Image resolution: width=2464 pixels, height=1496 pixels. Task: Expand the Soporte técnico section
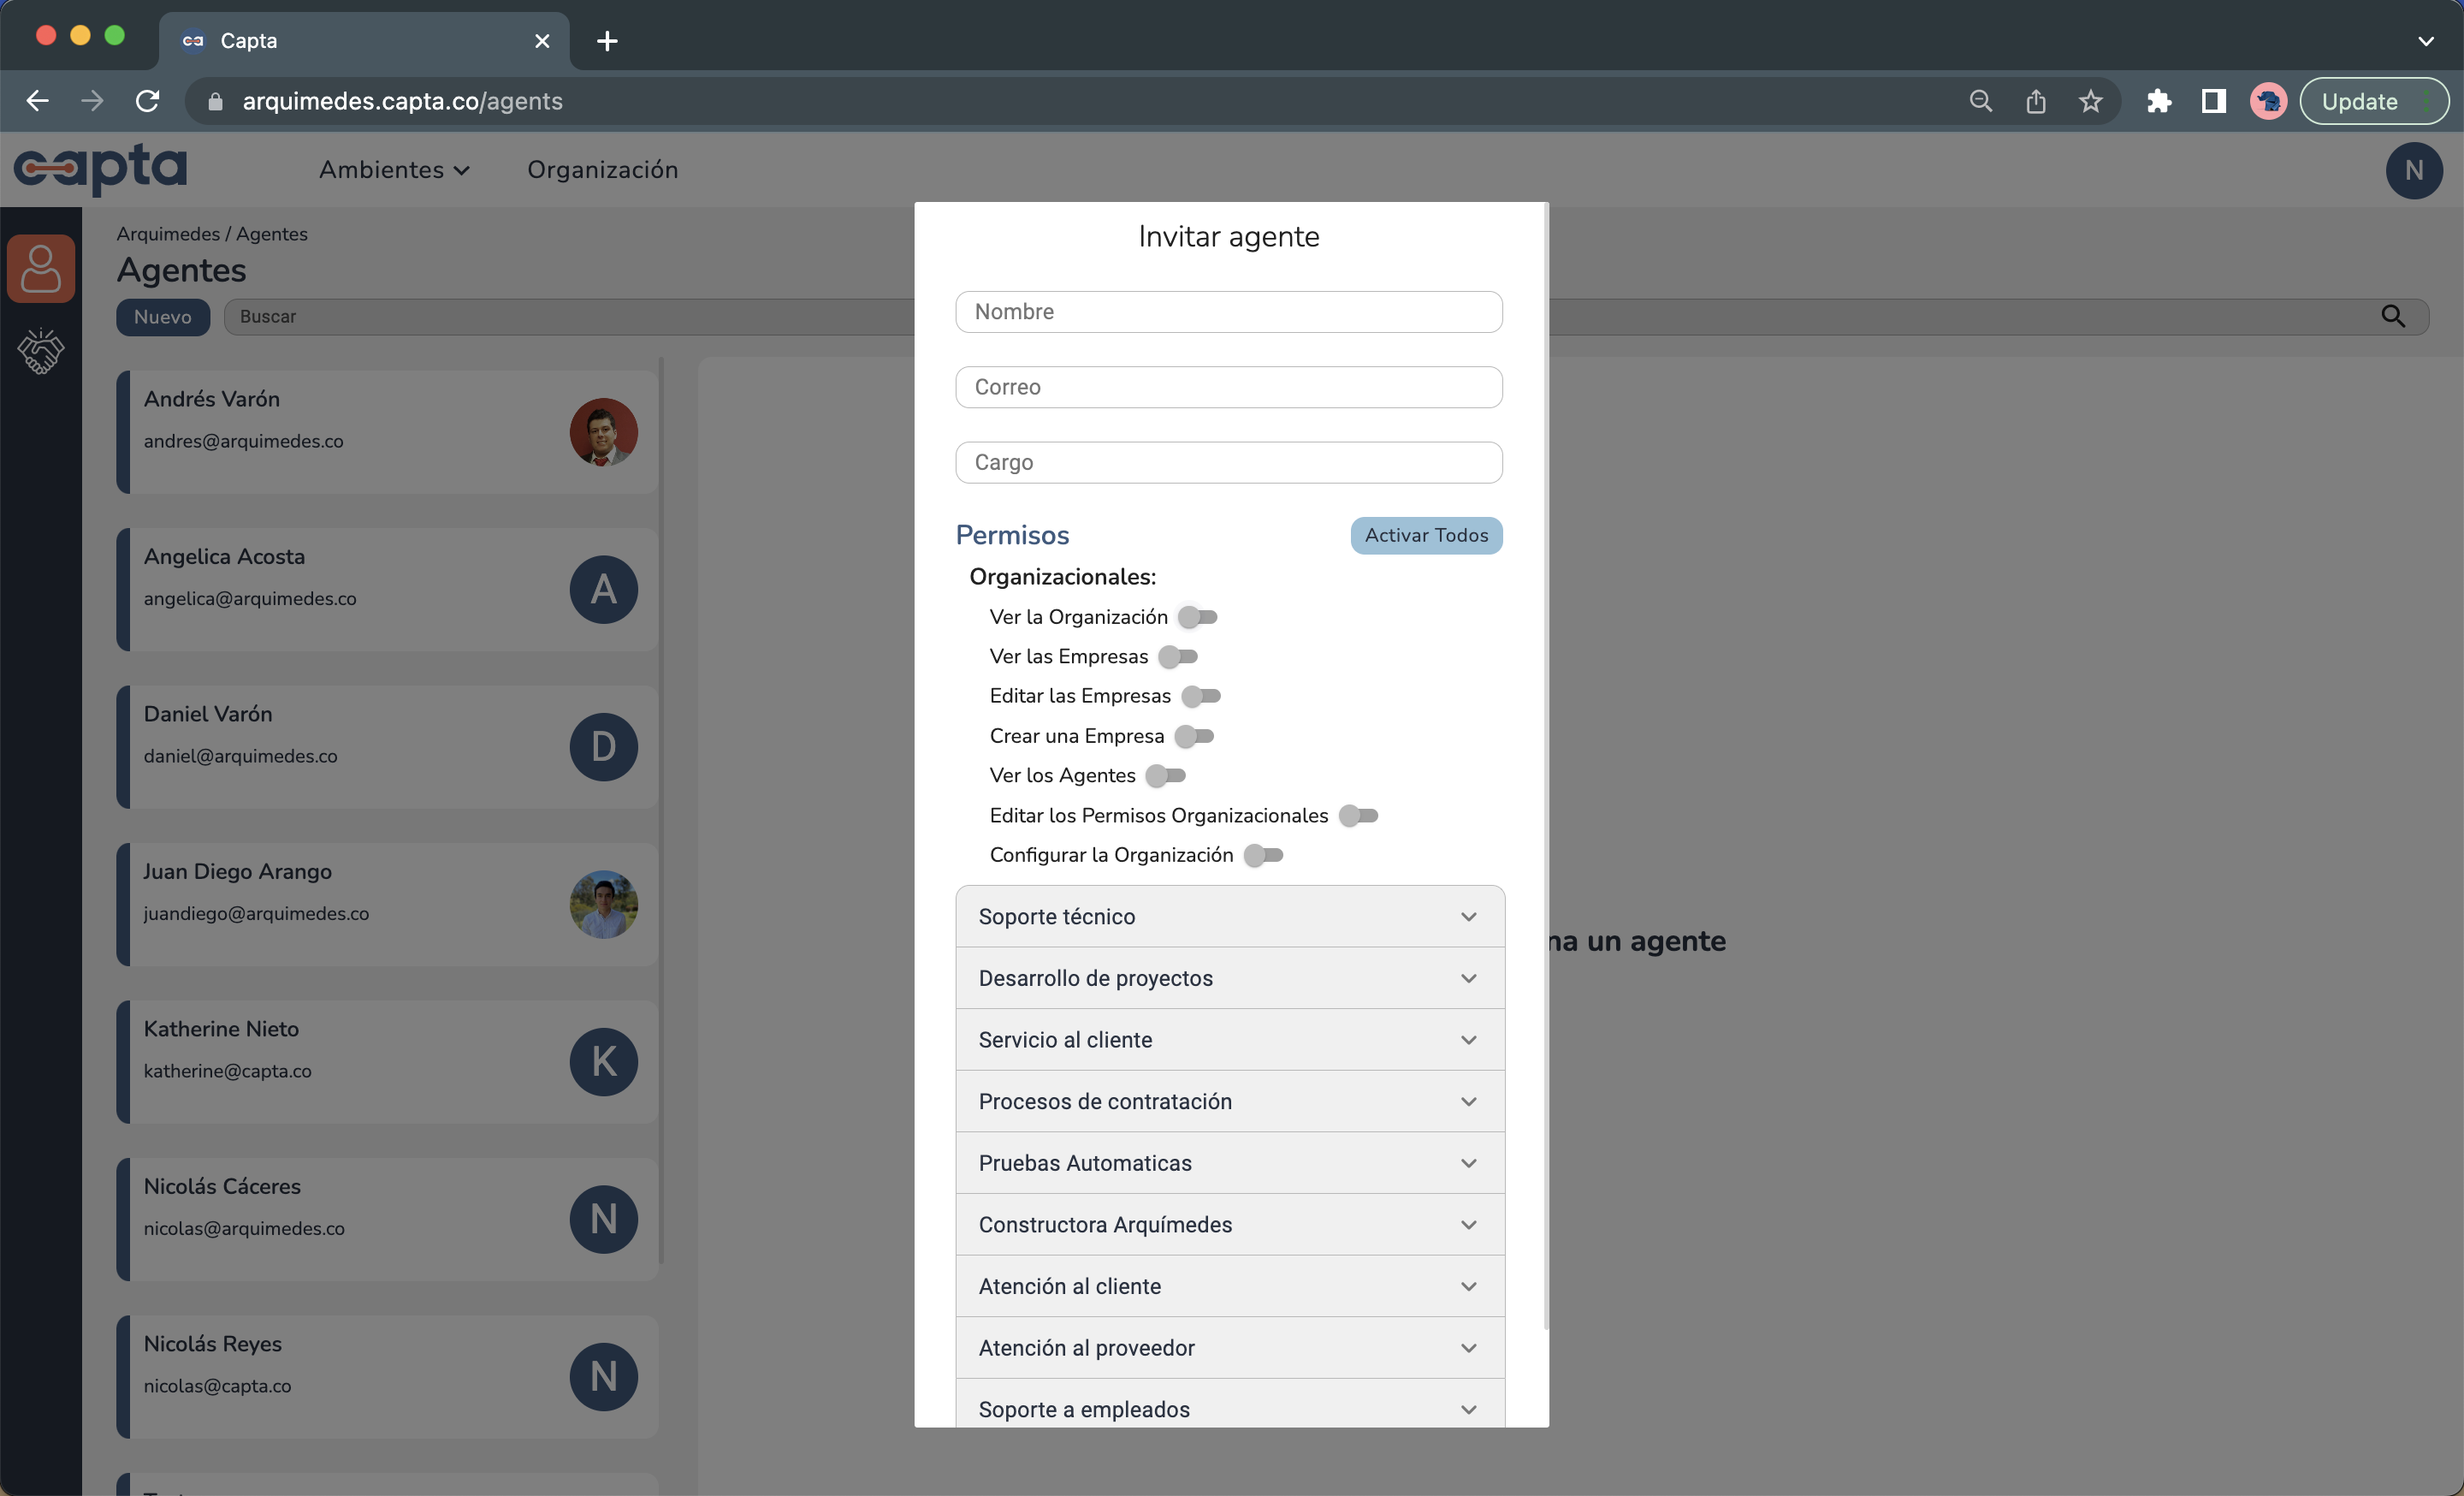1229,916
